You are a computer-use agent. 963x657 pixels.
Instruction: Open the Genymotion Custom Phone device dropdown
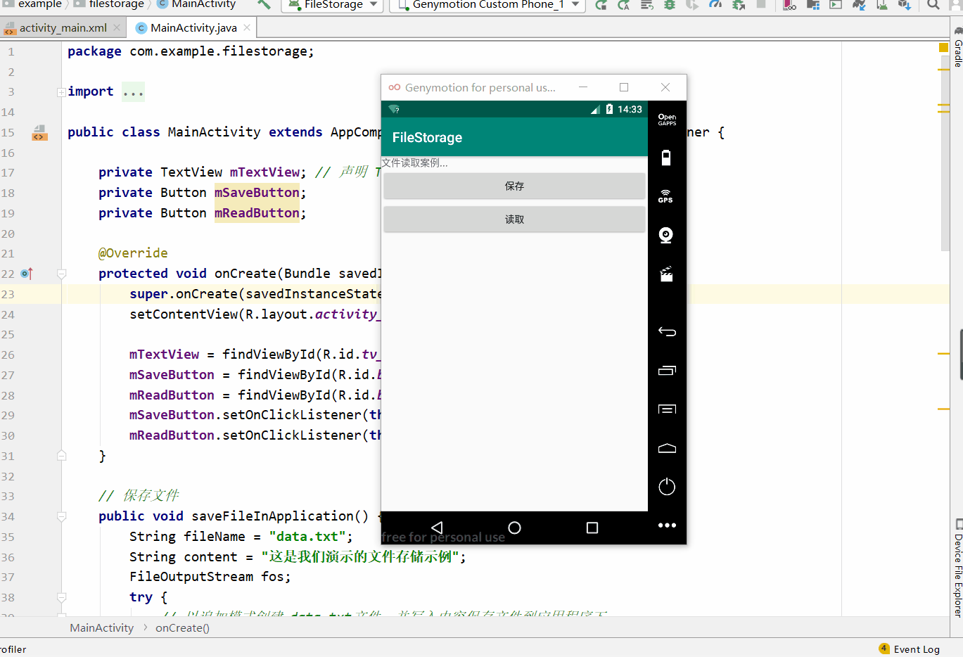tap(487, 5)
